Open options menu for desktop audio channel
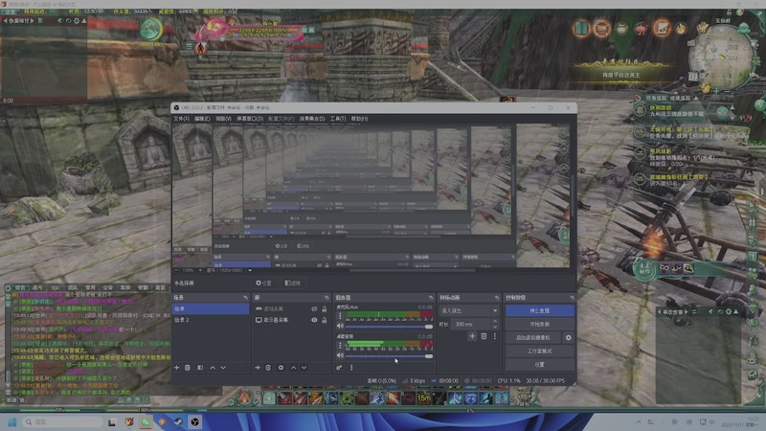The image size is (766, 431). (341, 346)
